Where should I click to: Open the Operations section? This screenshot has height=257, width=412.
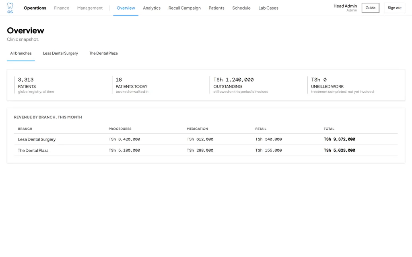point(35,8)
